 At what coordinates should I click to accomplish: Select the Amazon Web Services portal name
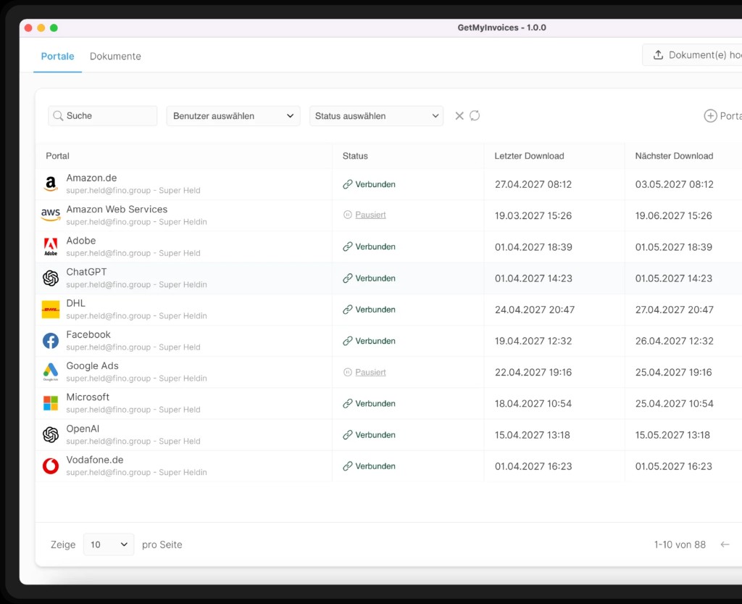[x=117, y=210]
